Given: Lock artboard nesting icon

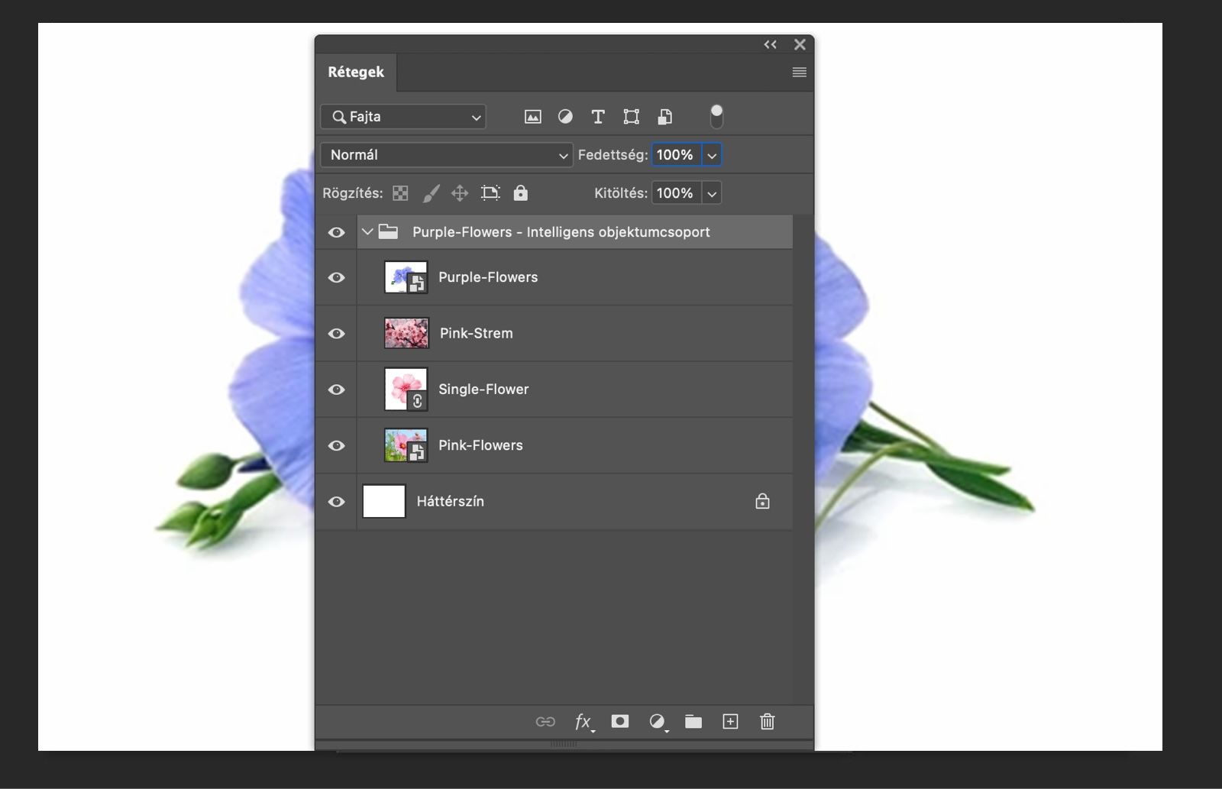Looking at the screenshot, I should 490,193.
